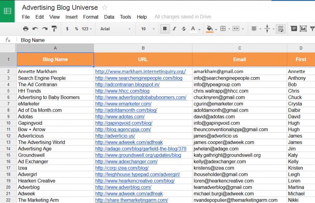The width and height of the screenshot is (315, 203).
Task: Click the Advertising Blog Universe title
Action: pos(60,7)
